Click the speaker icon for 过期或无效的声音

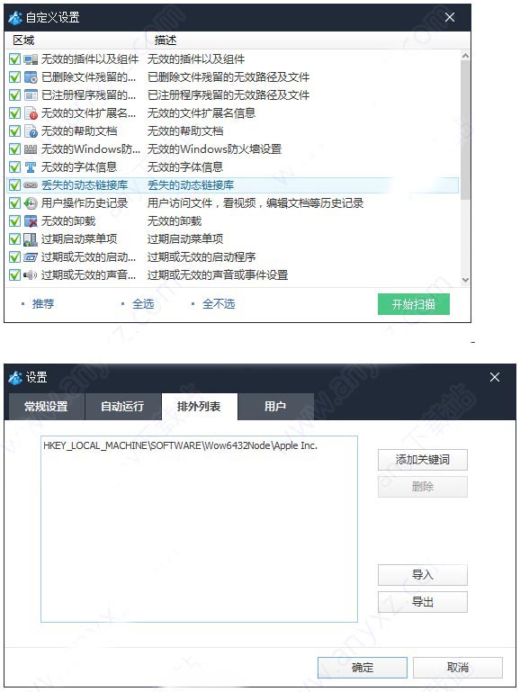[31, 275]
